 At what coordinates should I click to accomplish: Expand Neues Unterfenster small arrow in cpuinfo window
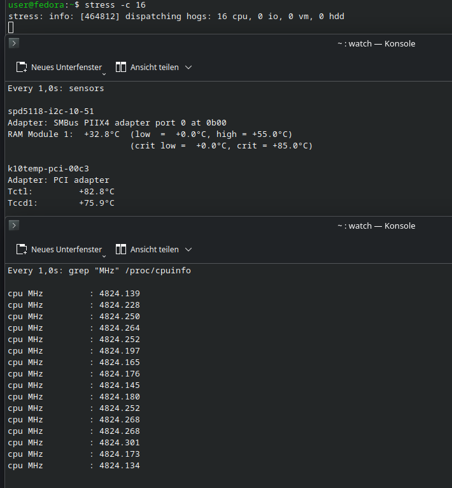click(104, 256)
